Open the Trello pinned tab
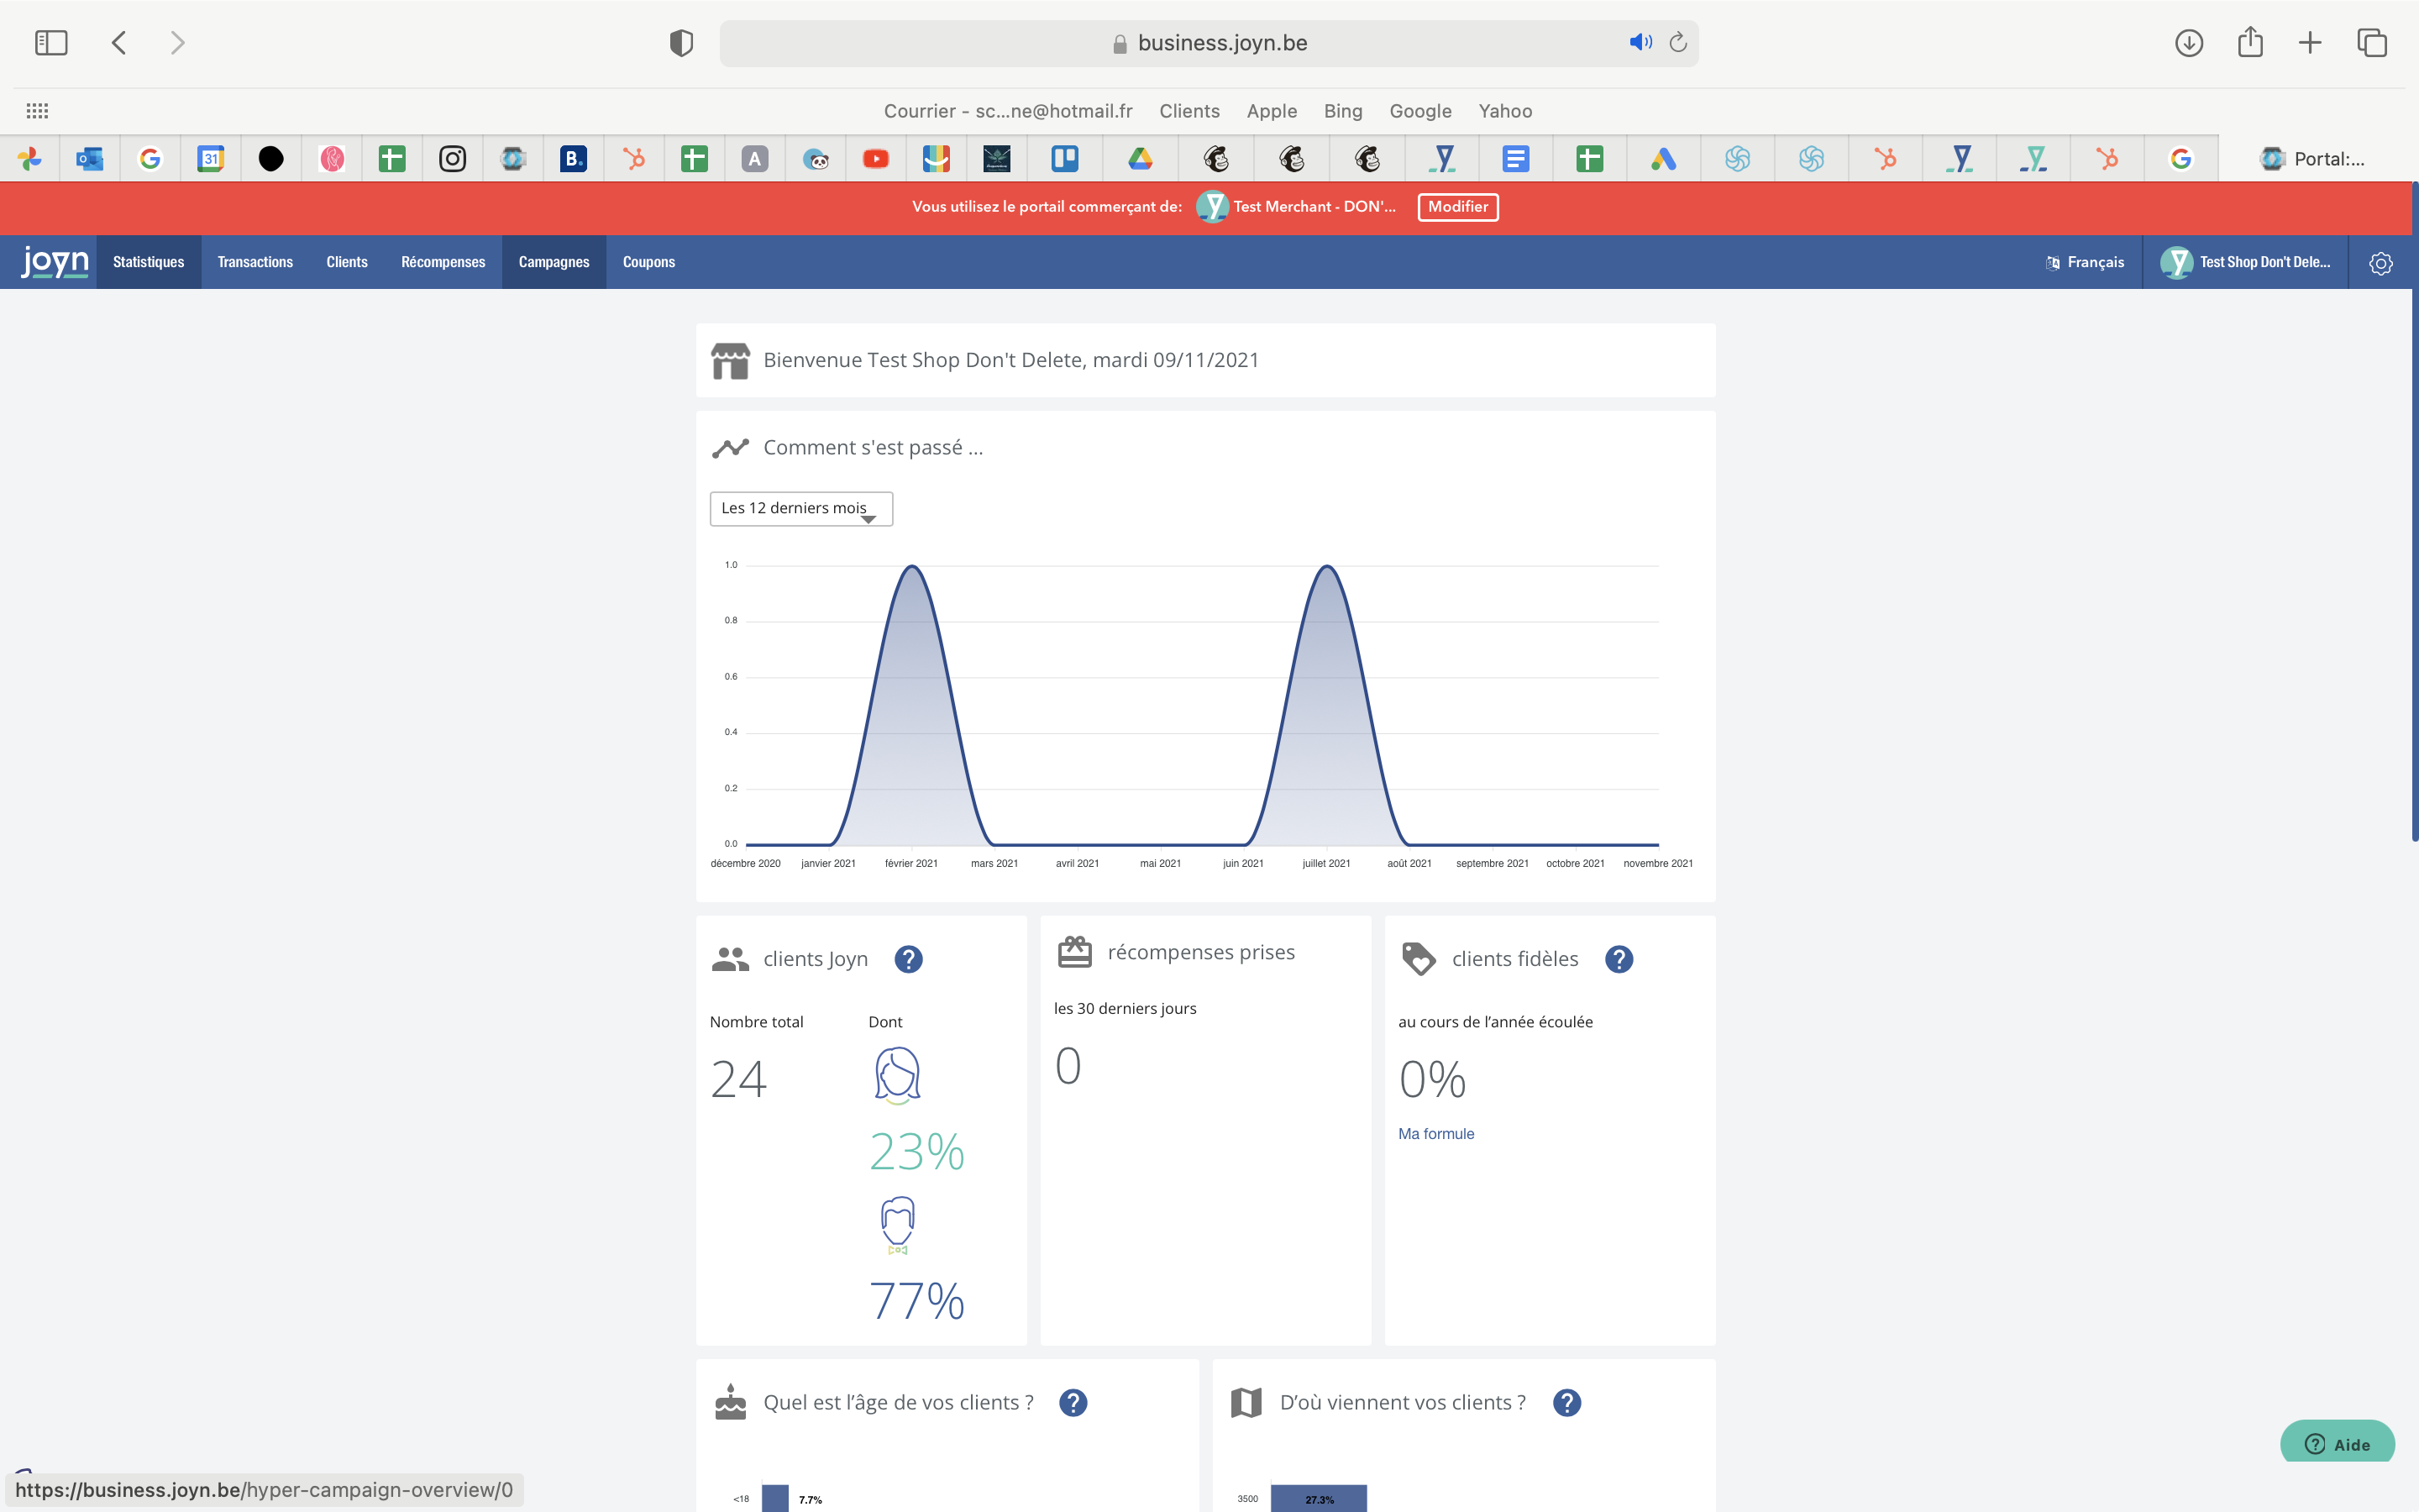Viewport: 2419px width, 1512px height. 1064,159
